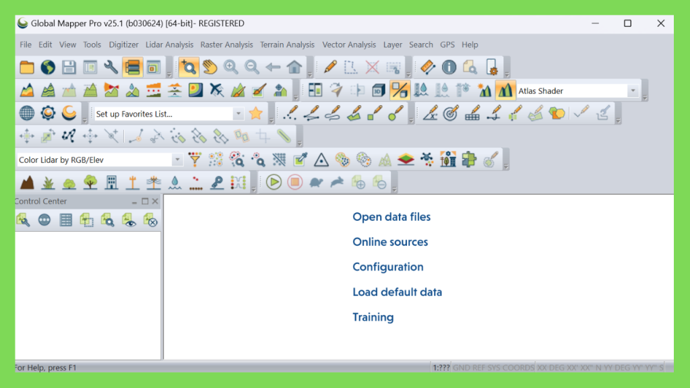Screen dimensions: 690x388
Task: Click the Online sources link
Action: click(390, 242)
